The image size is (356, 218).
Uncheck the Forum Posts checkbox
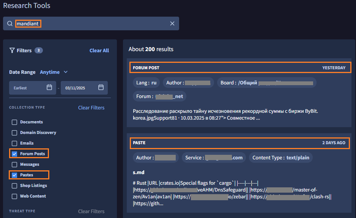point(14,154)
